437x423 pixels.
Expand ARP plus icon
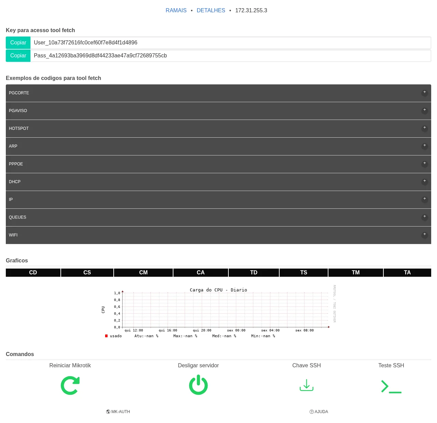coord(425,146)
